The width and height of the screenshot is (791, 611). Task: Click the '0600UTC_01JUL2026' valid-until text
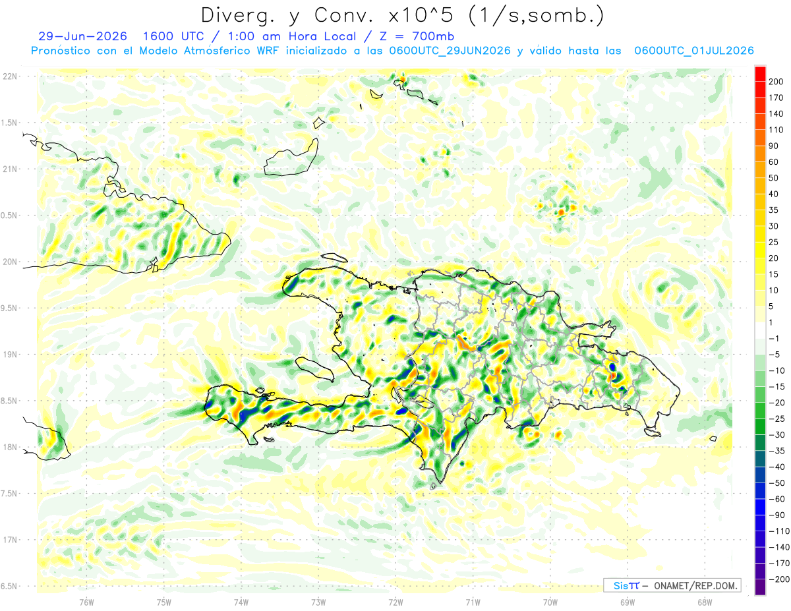click(x=693, y=51)
